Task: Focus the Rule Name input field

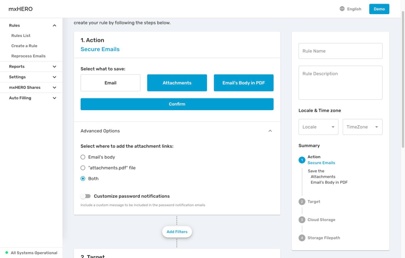Action: [340, 51]
